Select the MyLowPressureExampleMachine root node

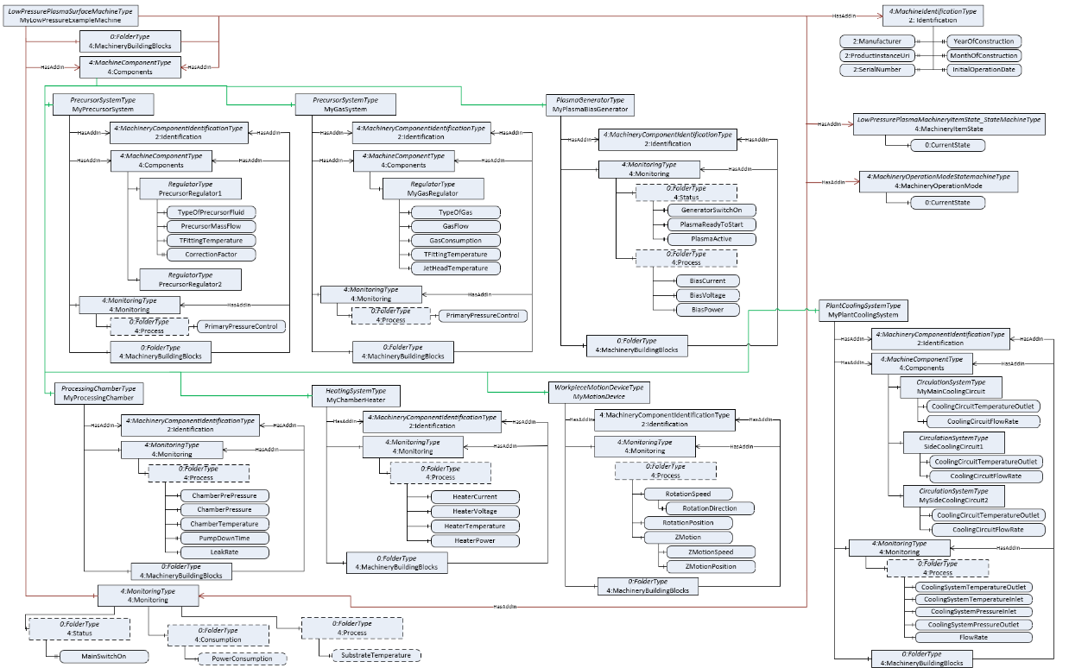click(69, 14)
